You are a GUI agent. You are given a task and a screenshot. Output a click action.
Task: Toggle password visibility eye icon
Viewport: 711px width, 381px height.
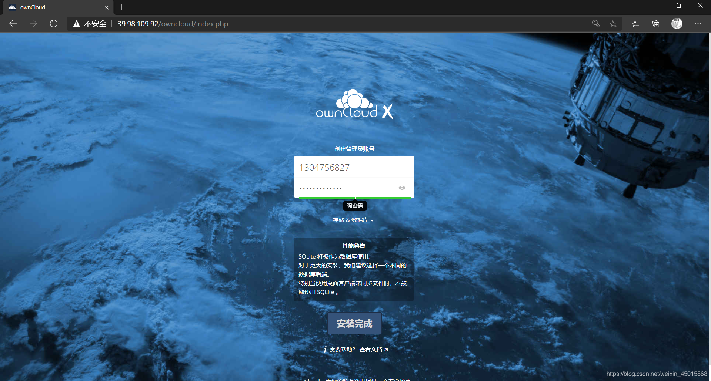(x=402, y=188)
